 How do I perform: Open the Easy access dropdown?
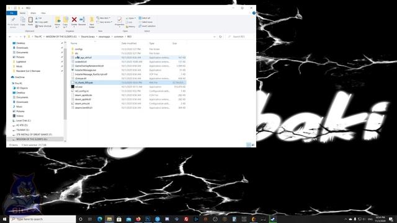(x=104, y=22)
